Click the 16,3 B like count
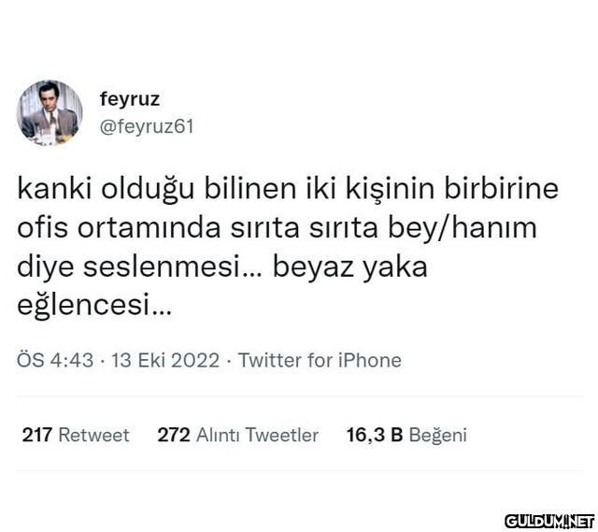598x532 pixels. point(375,435)
